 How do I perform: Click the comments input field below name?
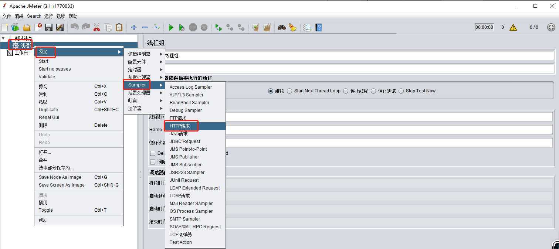pyautogui.click(x=359, y=68)
